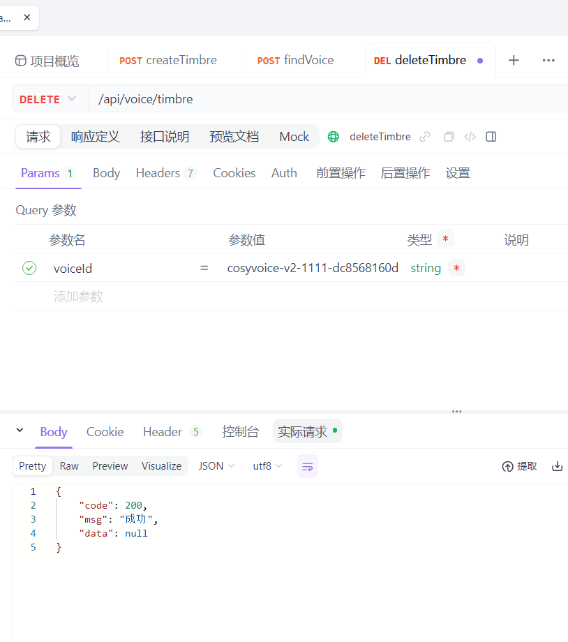Switch to the POST findVoice tab
This screenshot has height=642, width=568.
pos(295,60)
